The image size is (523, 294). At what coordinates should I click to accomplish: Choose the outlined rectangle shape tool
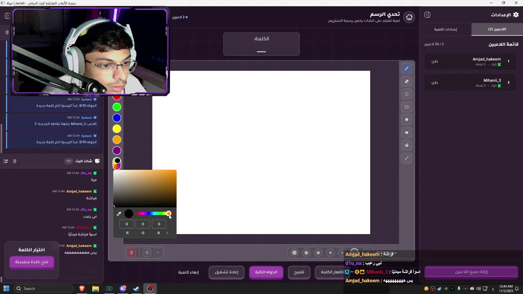click(x=407, y=107)
